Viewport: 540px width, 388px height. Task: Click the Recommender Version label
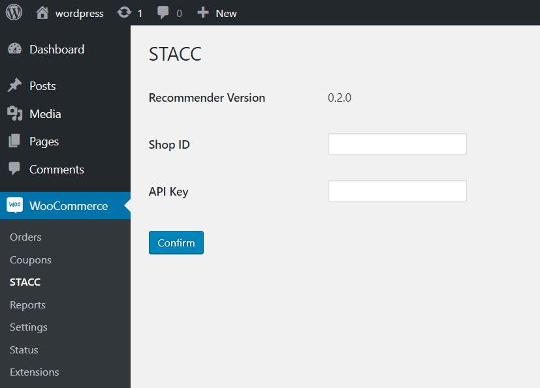coord(206,98)
